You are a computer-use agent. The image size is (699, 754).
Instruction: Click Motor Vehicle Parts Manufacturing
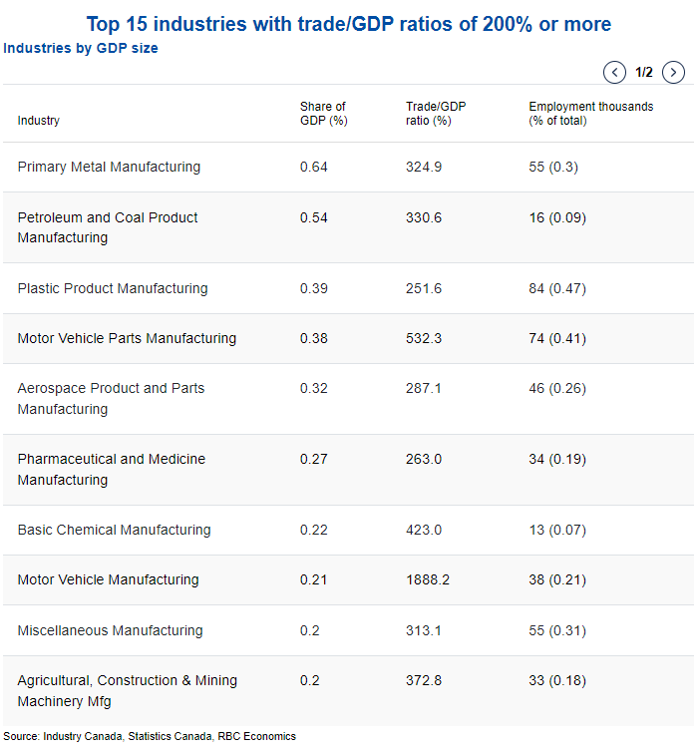click(x=127, y=338)
